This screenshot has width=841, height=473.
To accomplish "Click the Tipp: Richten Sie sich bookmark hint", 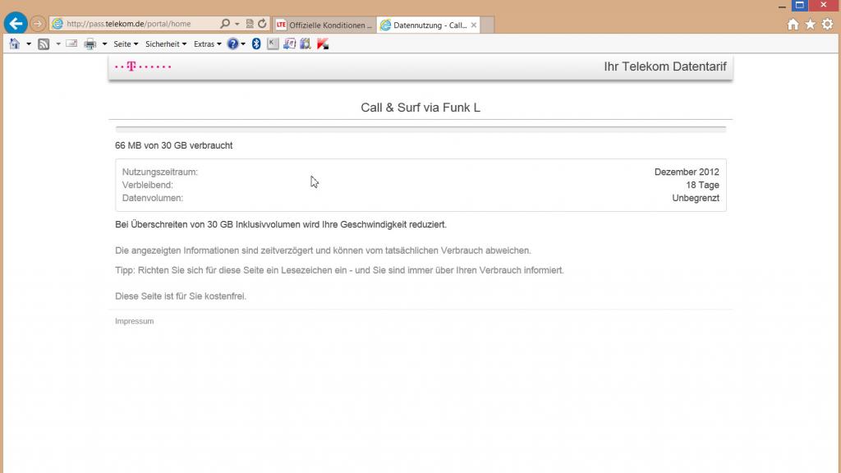I will (339, 270).
